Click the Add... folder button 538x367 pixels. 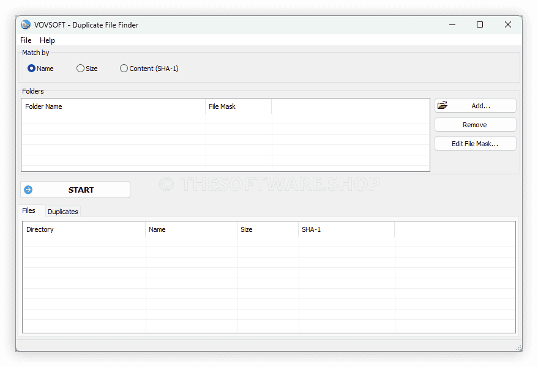click(x=475, y=106)
